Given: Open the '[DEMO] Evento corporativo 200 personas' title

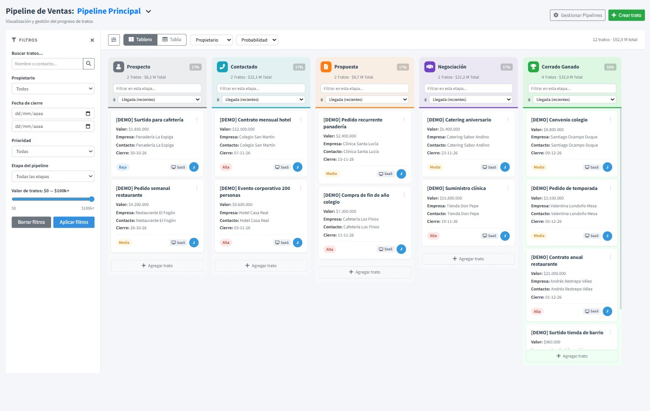Looking at the screenshot, I should 255,192.
